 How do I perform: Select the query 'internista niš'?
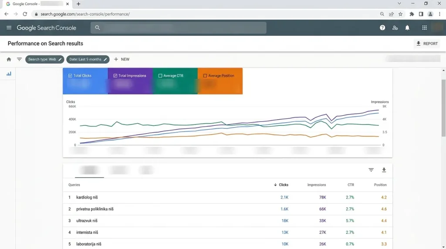pos(87,232)
